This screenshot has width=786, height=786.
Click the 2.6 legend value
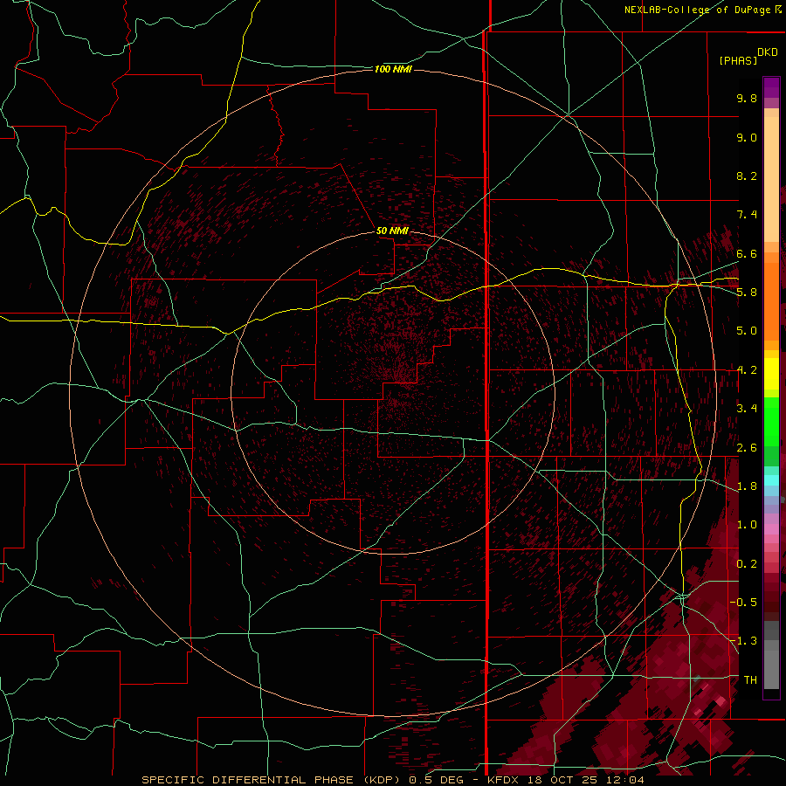click(x=747, y=448)
